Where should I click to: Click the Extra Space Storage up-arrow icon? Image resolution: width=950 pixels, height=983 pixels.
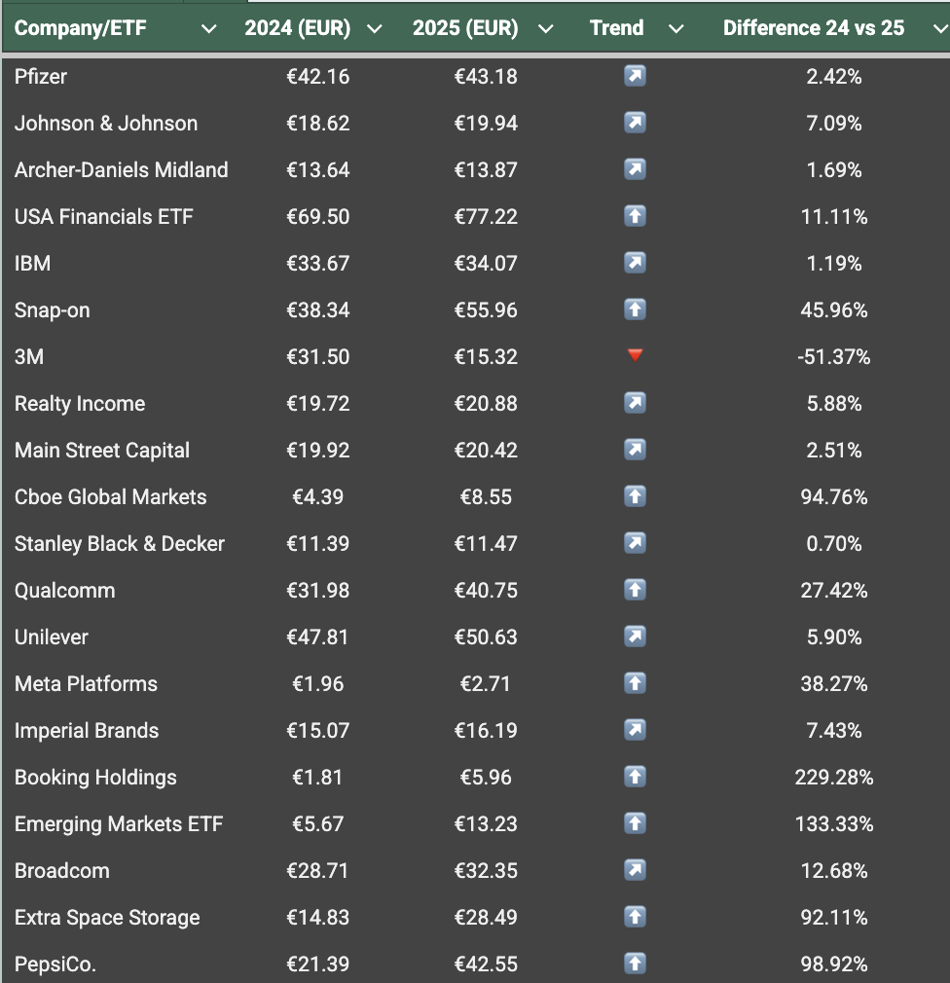point(635,917)
